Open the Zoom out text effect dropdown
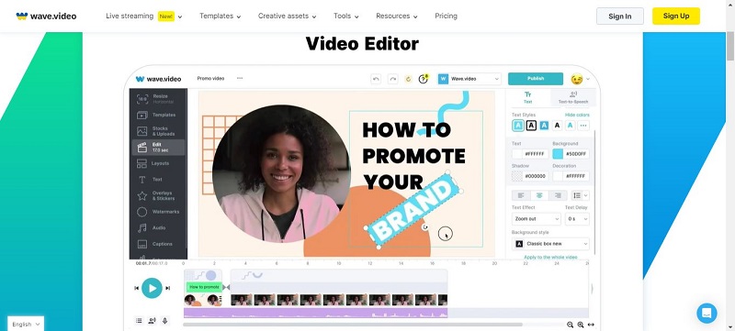This screenshot has width=735, height=331. tap(537, 219)
